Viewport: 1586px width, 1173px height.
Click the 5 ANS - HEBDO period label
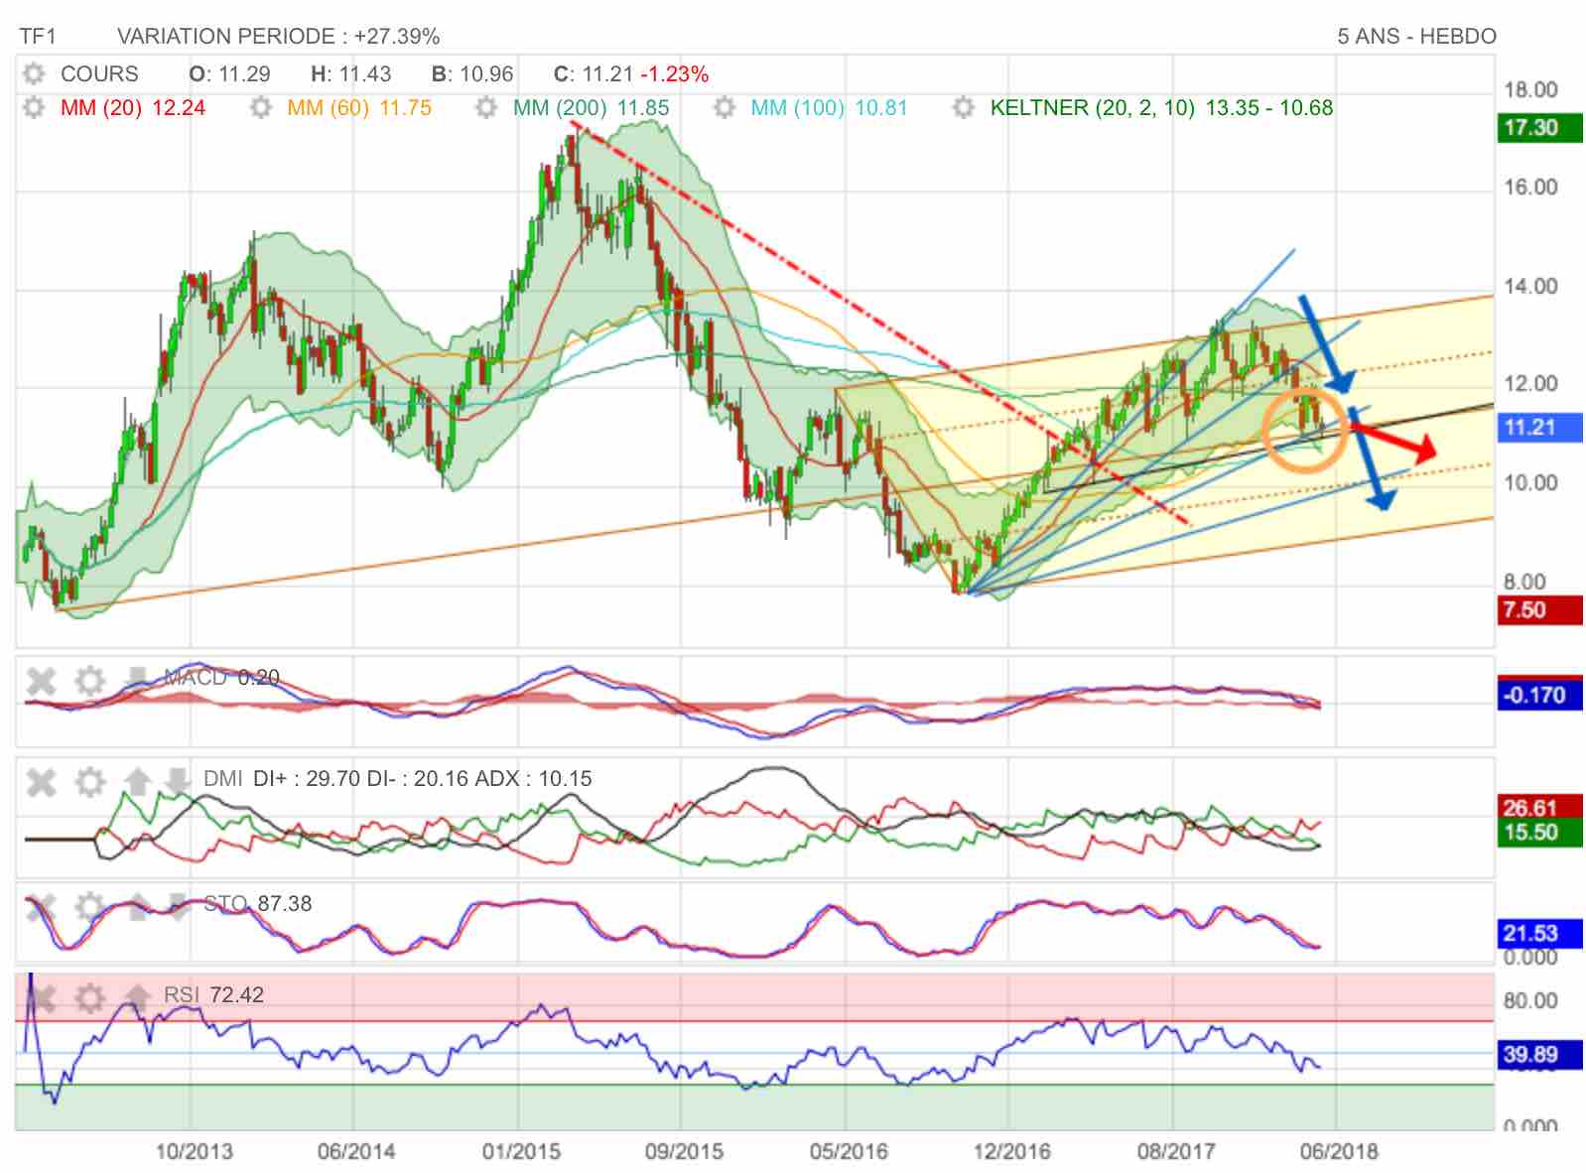[1416, 37]
